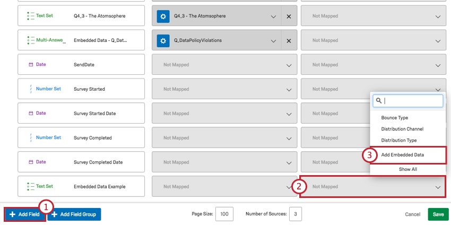451x225 pixels.
Task: Open SendDate middle Not Mapped dropdown
Action: pyautogui.click(x=223, y=65)
